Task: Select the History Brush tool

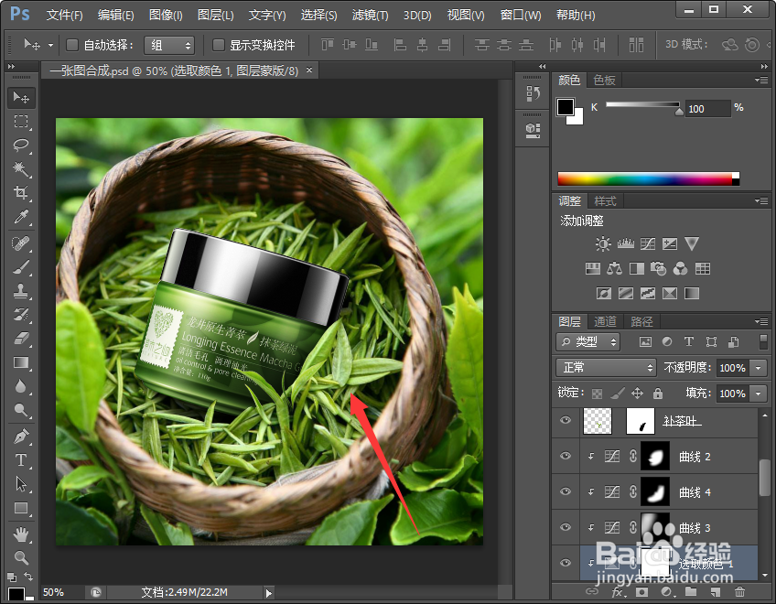Action: 21,315
